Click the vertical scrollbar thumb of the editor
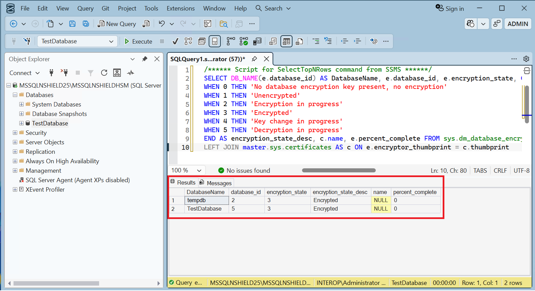535x291 pixels. click(x=527, y=104)
